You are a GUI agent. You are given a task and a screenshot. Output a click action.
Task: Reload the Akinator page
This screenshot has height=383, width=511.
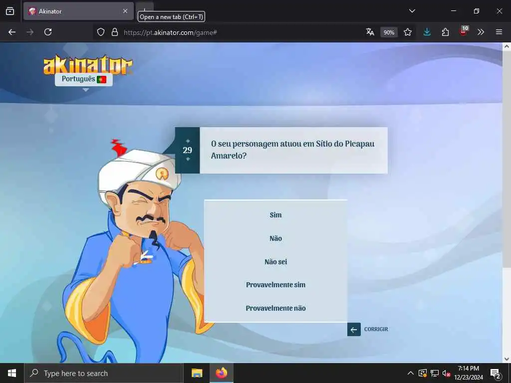(x=48, y=32)
